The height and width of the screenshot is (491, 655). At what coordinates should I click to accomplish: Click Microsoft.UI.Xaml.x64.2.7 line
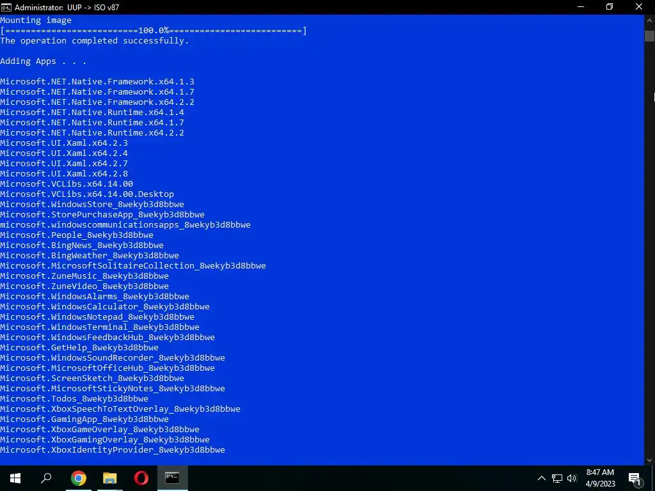click(64, 164)
